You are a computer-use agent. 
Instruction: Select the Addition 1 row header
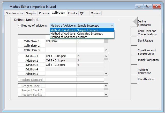tap(32, 56)
